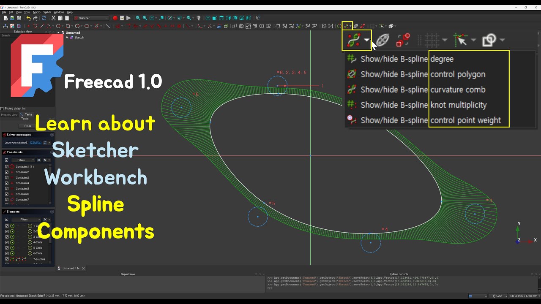Save the document with the floppy icon
The width and height of the screenshot is (541, 304).
(x=19, y=18)
